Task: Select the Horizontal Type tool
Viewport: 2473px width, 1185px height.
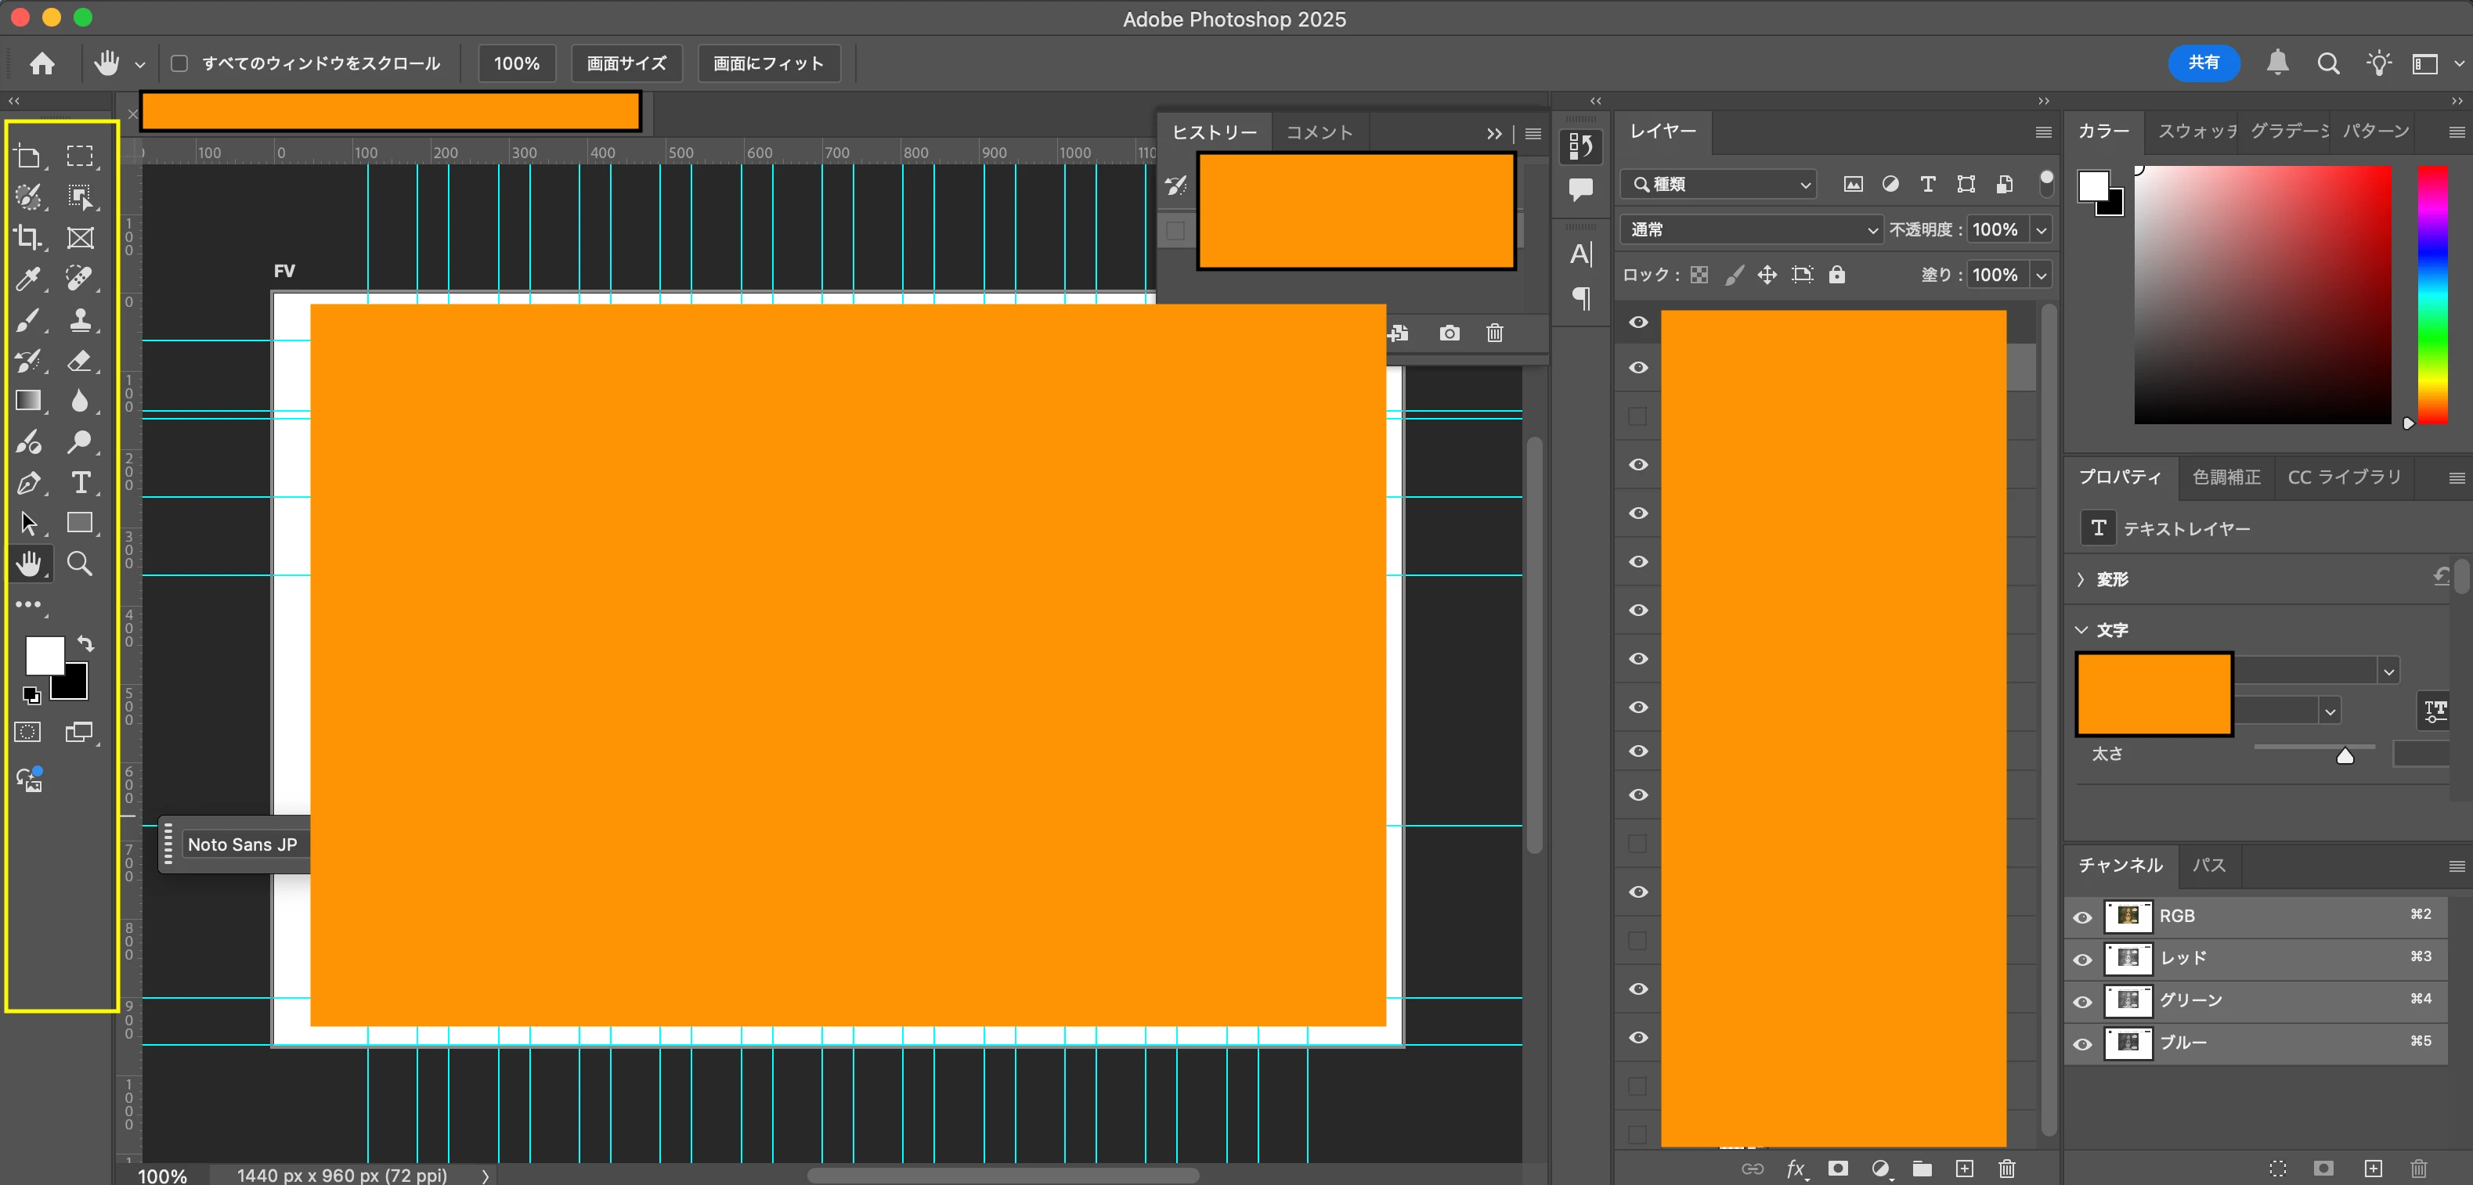Action: pyautogui.click(x=81, y=483)
